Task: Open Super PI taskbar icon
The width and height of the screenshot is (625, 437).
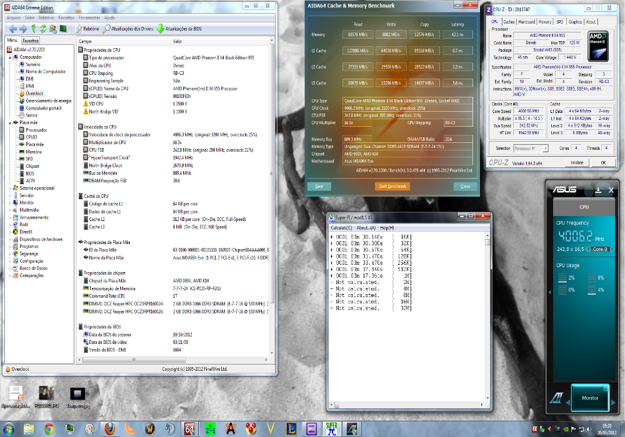Action: pyautogui.click(x=332, y=429)
